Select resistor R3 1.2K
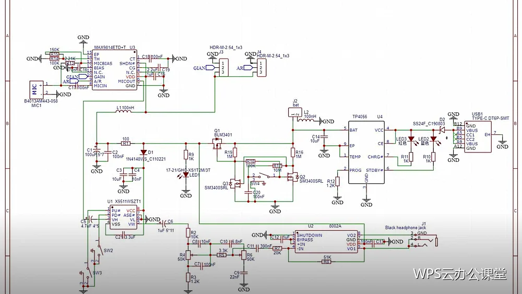The image size is (522, 294). tap(188, 278)
